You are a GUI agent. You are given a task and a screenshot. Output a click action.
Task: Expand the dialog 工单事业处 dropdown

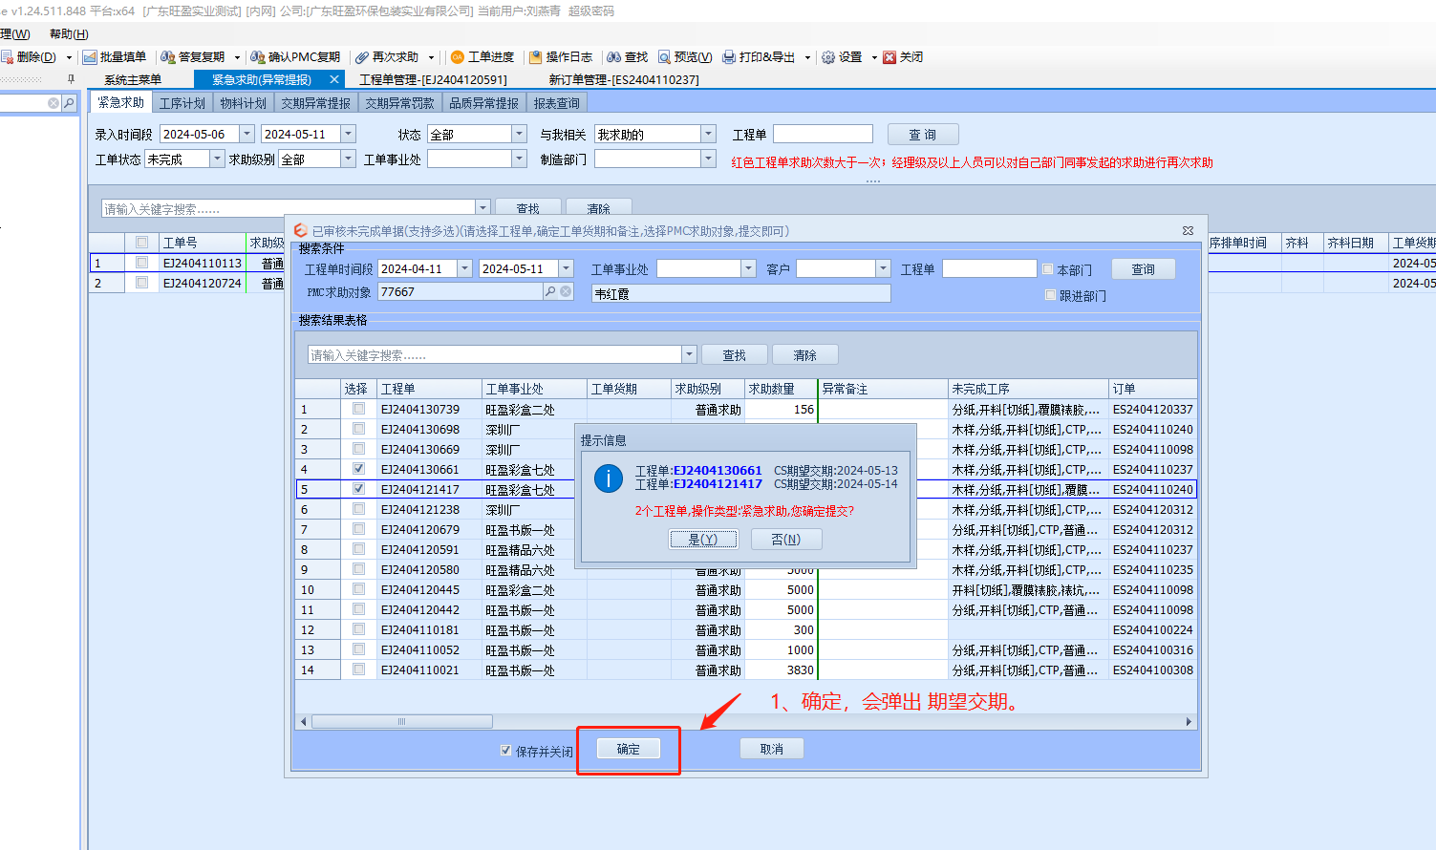pyautogui.click(x=748, y=268)
